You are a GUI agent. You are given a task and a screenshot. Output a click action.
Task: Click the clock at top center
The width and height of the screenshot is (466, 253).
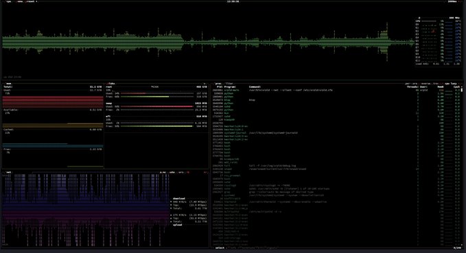pyautogui.click(x=233, y=1)
